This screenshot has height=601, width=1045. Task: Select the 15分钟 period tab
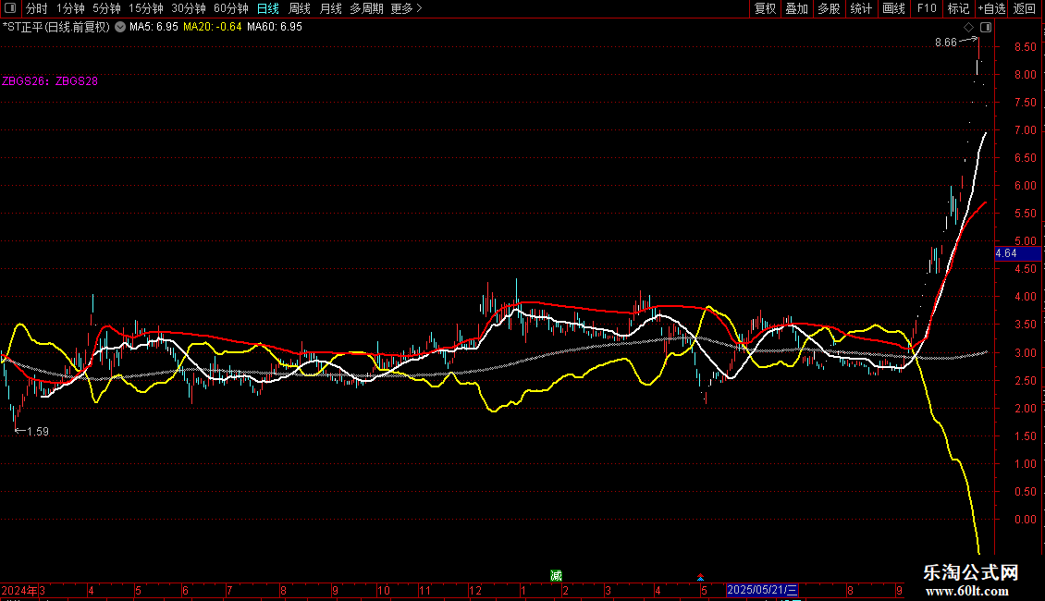(145, 8)
